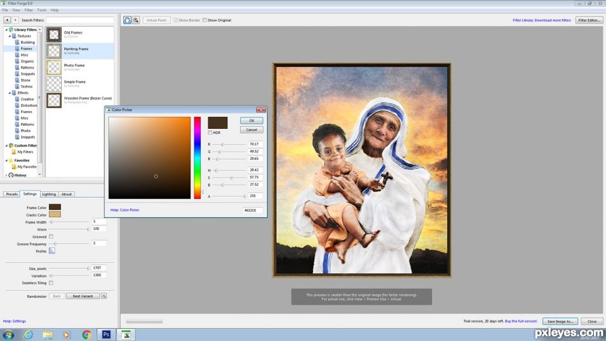Go back with left arrow navigation button
The height and width of the screenshot is (341, 606).
coord(7,20)
